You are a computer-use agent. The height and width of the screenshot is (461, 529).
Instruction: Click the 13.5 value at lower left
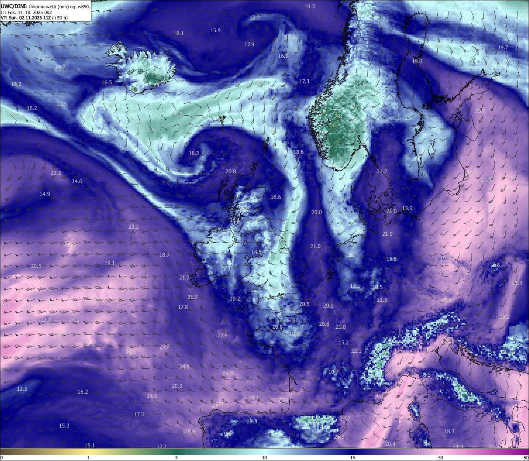[x=22, y=389]
